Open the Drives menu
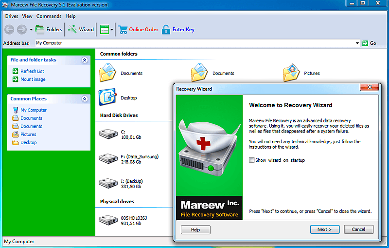The image size is (389, 248). coord(12,16)
